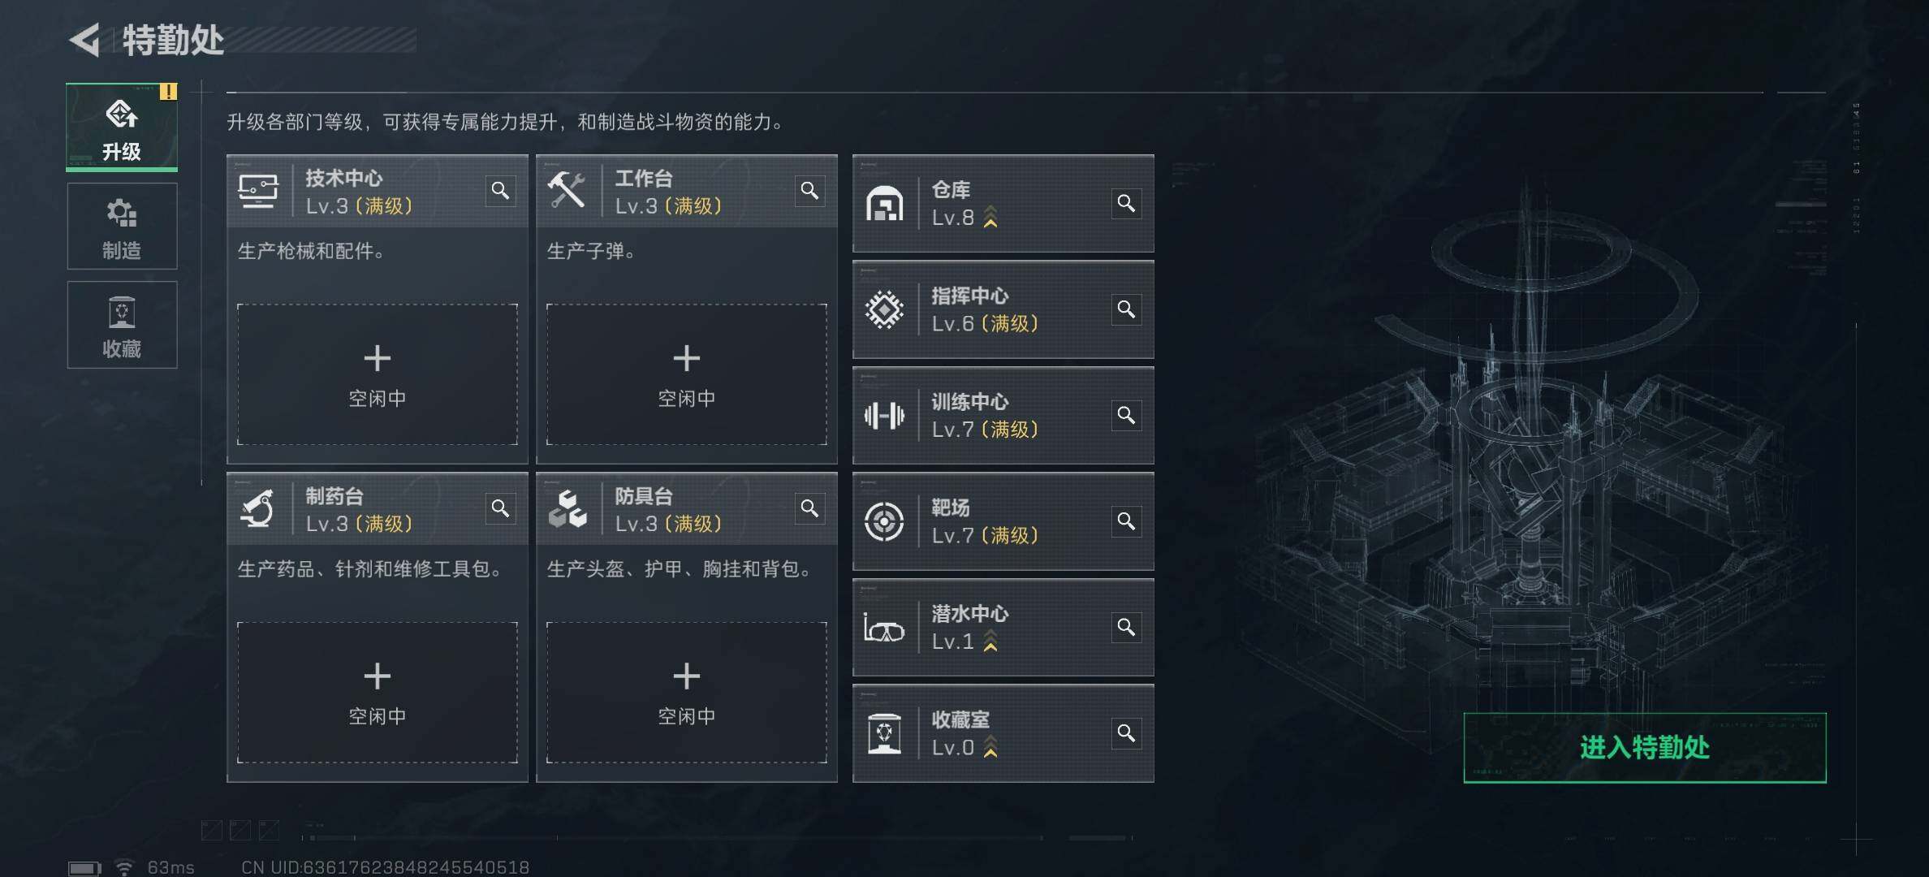Open the 防具台 magnifier details
The height and width of the screenshot is (877, 1929).
click(x=809, y=508)
